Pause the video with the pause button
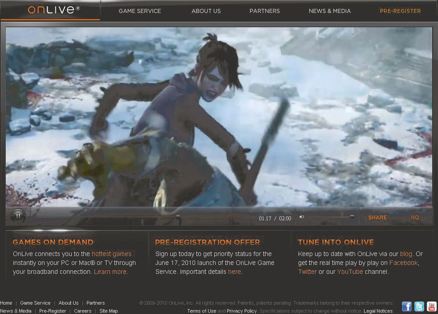Screen dimensions: 438x314 click(x=18, y=216)
